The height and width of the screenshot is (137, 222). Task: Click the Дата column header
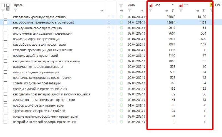(x=131, y=5)
